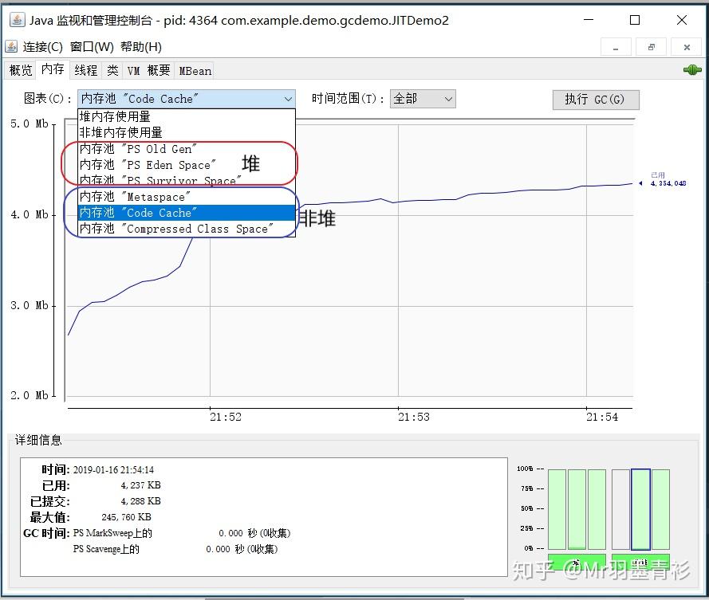The image size is (709, 600).
Task: Switch to the 线程 tab
Action: click(85, 70)
